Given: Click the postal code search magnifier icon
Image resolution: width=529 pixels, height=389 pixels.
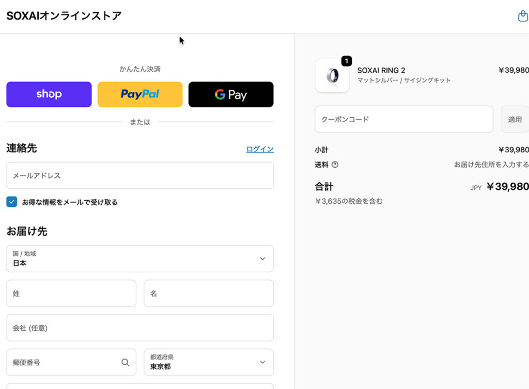Looking at the screenshot, I should pos(125,362).
